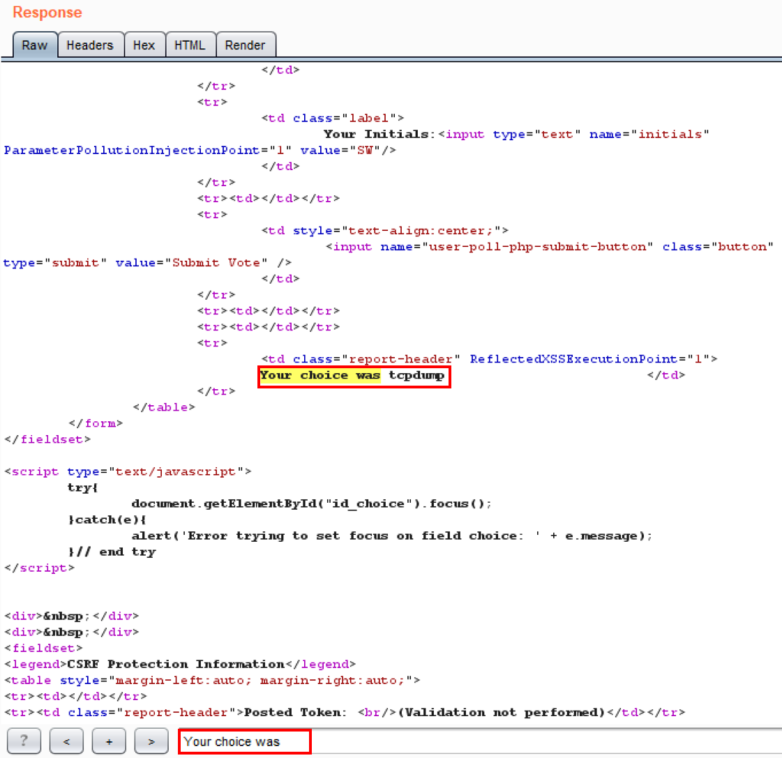
Task: Click the document.getElementById code line
Action: click(311, 503)
